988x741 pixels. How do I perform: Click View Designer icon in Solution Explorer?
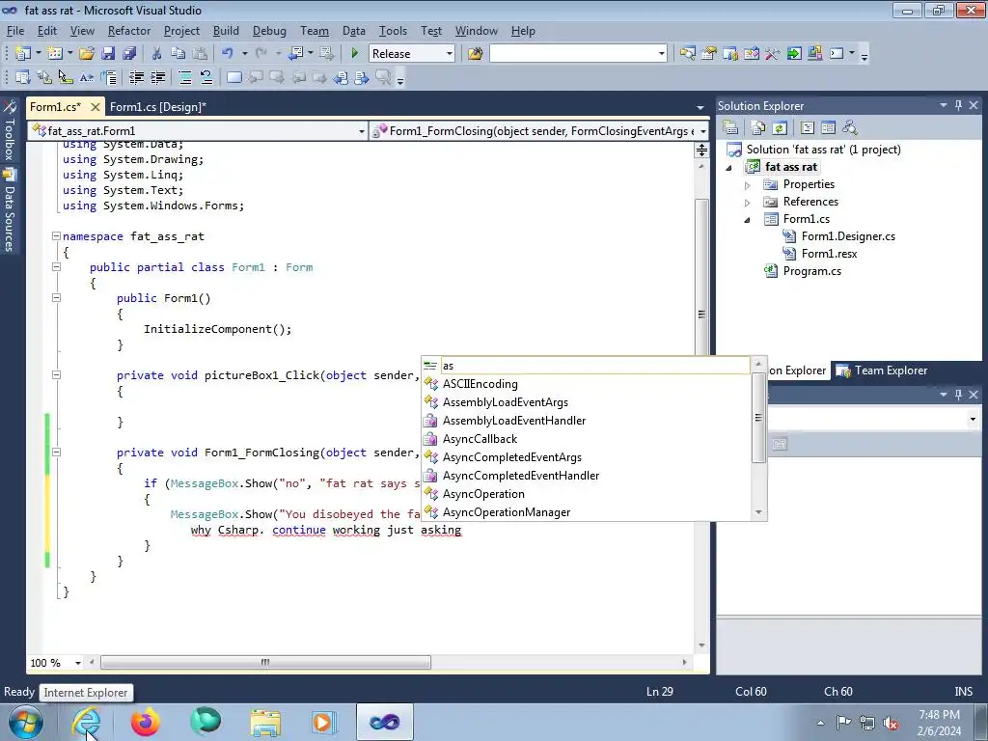click(829, 128)
